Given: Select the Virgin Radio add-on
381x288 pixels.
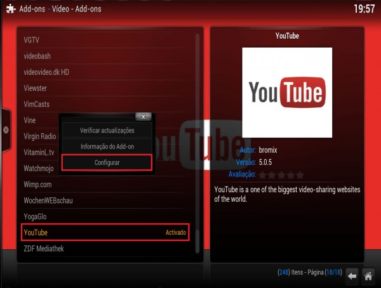Looking at the screenshot, I should [40, 136].
